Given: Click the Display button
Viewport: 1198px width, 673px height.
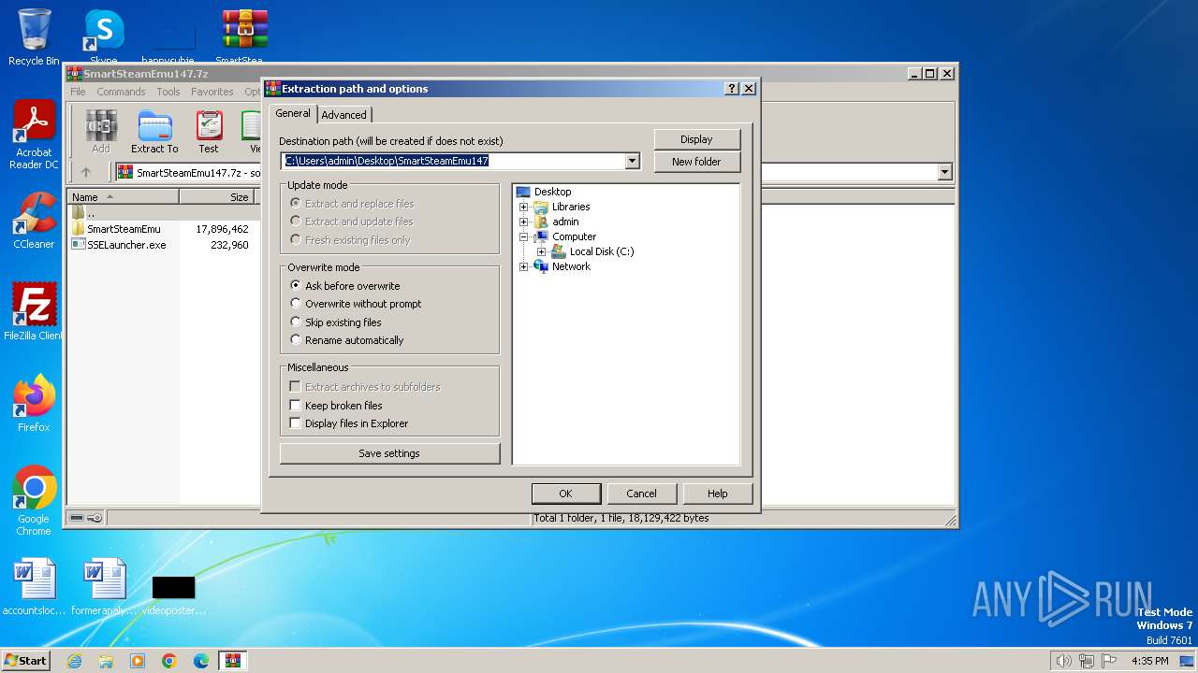Looking at the screenshot, I should pos(697,139).
